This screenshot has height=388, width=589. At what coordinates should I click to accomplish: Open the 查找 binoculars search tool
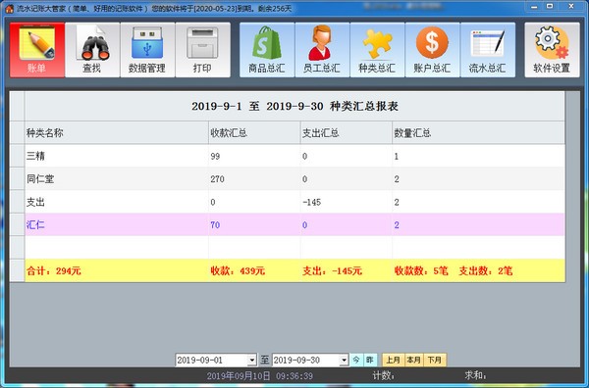[92, 50]
